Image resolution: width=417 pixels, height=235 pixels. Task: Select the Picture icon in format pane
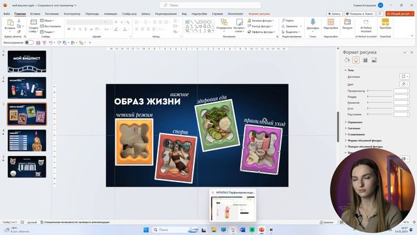(374, 61)
